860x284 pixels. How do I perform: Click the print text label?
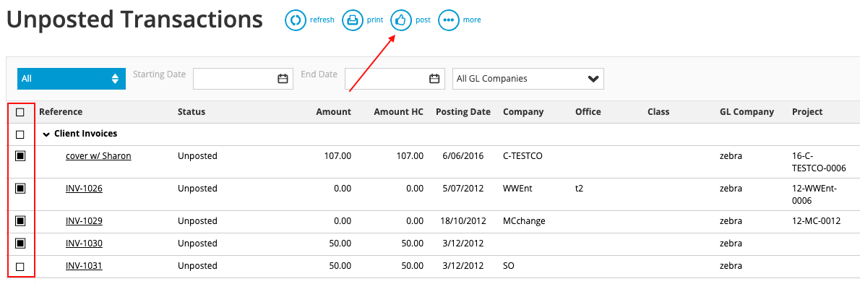click(375, 20)
